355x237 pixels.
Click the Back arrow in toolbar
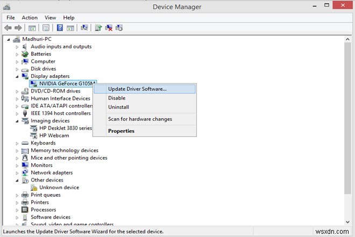coord(8,27)
